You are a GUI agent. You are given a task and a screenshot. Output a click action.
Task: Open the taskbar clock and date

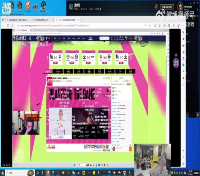click(190, 173)
